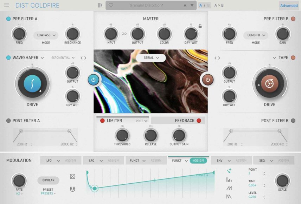Screen dimensions: 301x204
Task: Switch engine B to the previous distortion type
Action: point(216,58)
